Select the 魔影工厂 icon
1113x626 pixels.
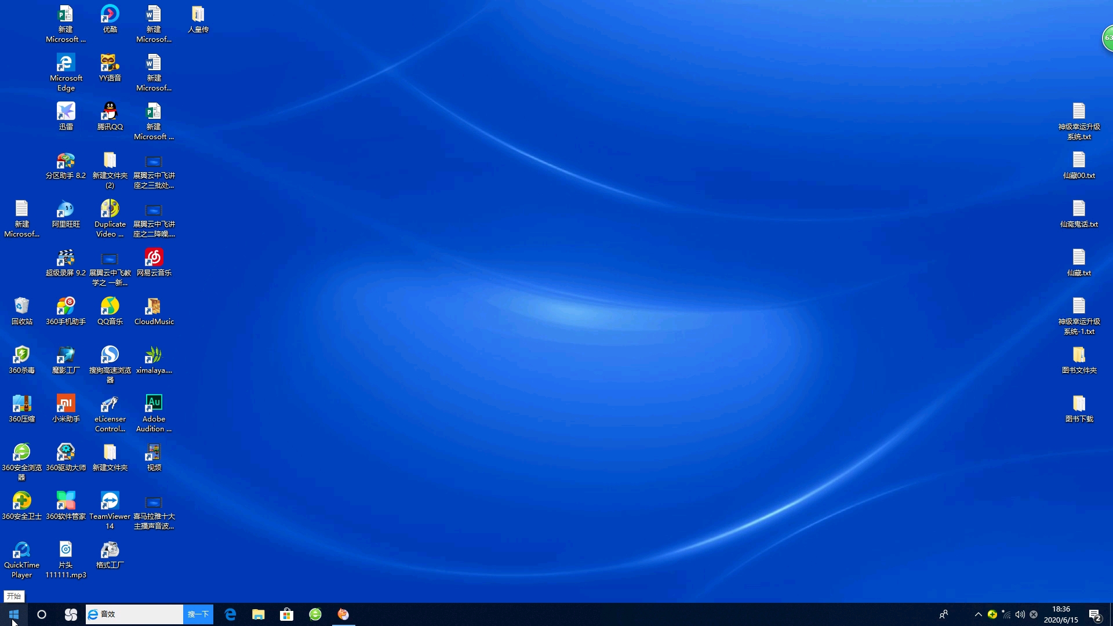click(x=66, y=359)
